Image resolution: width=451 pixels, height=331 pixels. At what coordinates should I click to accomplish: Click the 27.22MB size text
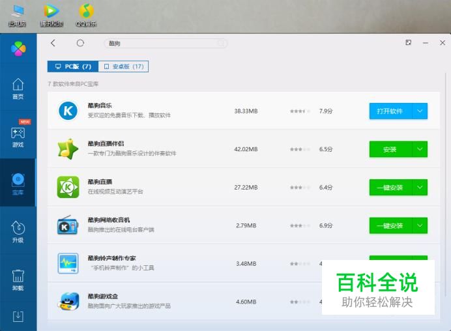[246, 188]
